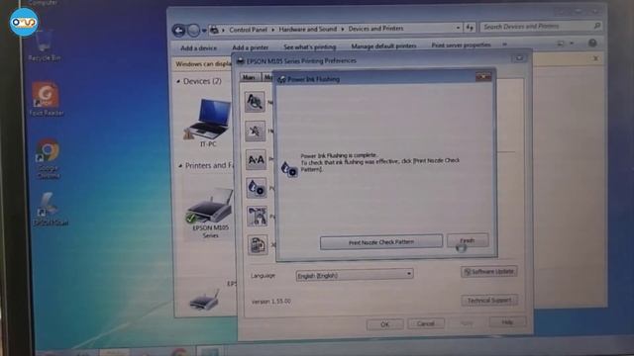Click Devices and Printers breadcrumb
This screenshot has width=634, height=356.
[376, 29]
